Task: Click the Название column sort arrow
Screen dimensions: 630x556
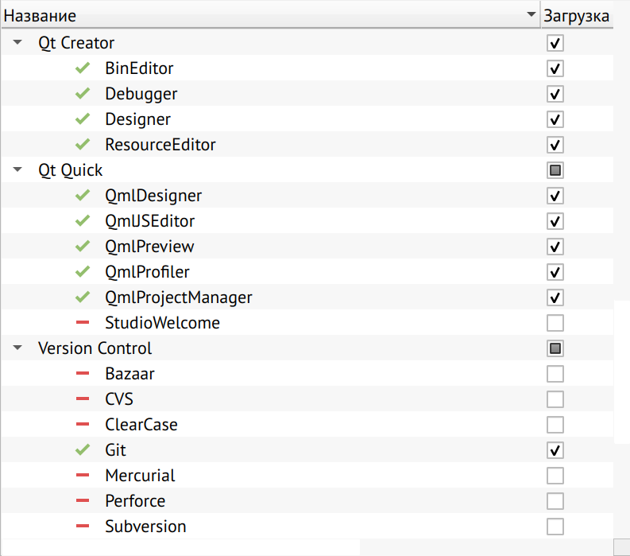Action: 531,14
